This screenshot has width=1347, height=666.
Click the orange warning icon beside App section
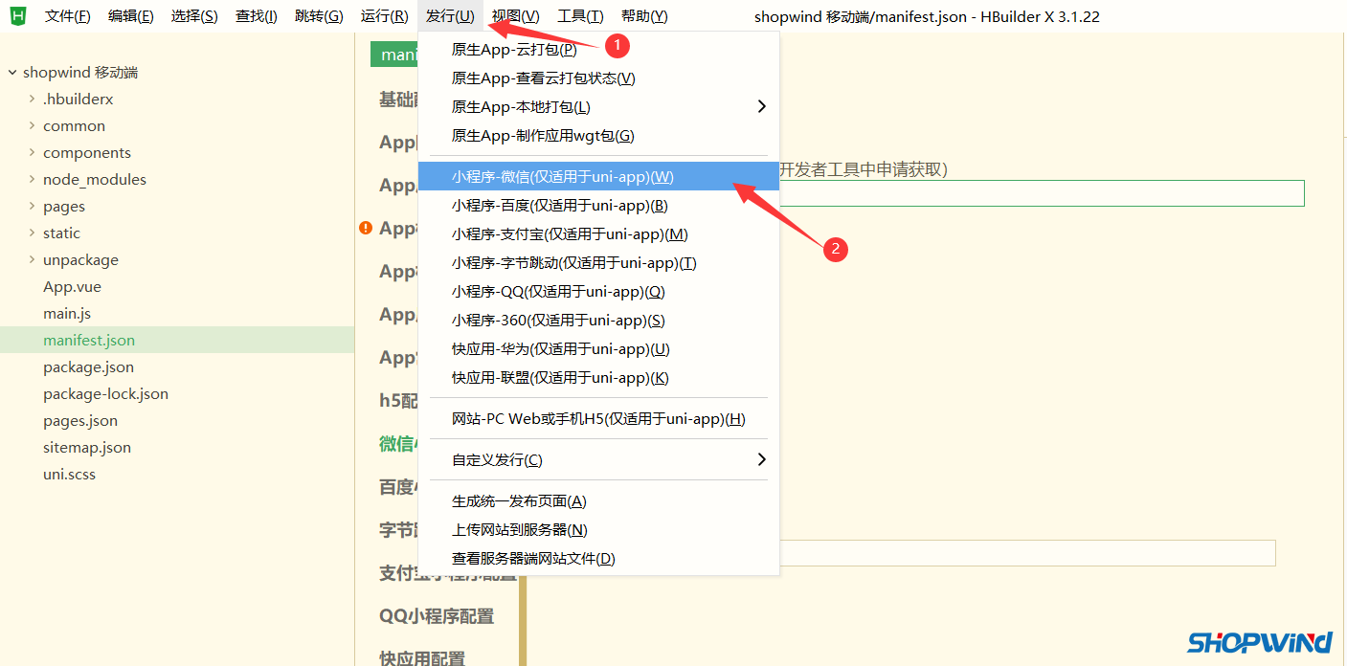366,228
